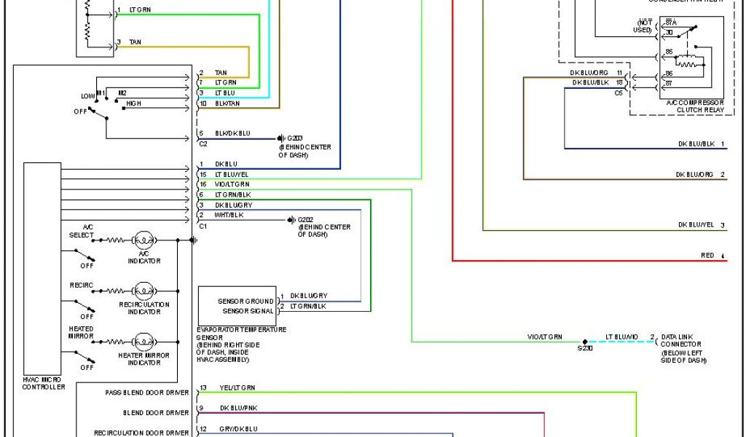The height and width of the screenshot is (437, 746).
Task: Click the Pass Blend Door Driver label
Action: click(146, 393)
